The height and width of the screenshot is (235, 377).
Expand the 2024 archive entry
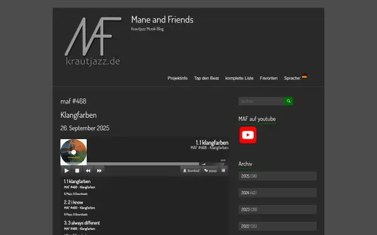[x=278, y=193]
